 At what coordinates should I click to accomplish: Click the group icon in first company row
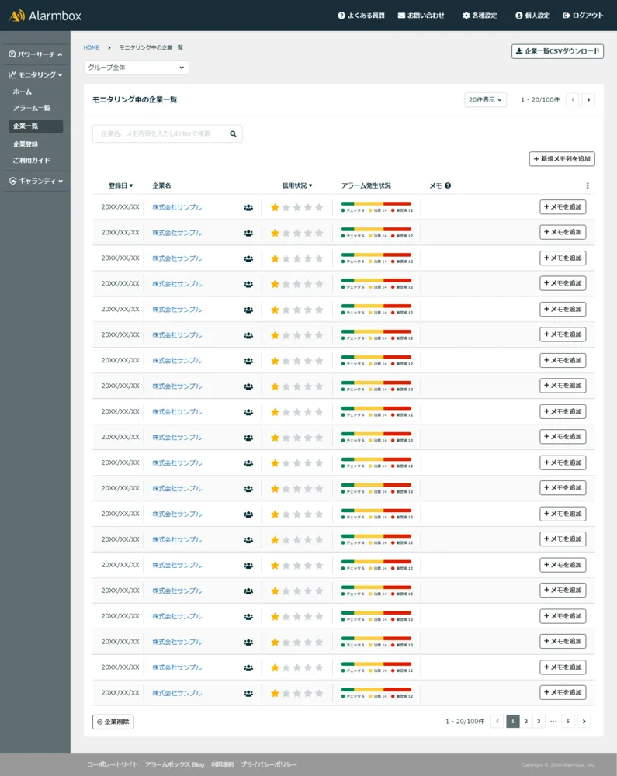248,208
